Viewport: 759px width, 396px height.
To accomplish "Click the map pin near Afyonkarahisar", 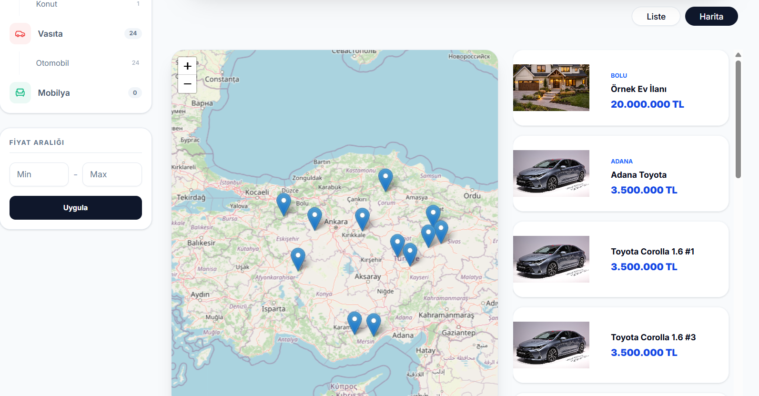I will [x=298, y=258].
